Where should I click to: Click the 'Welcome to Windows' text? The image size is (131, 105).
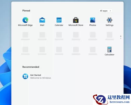pos(41,78)
